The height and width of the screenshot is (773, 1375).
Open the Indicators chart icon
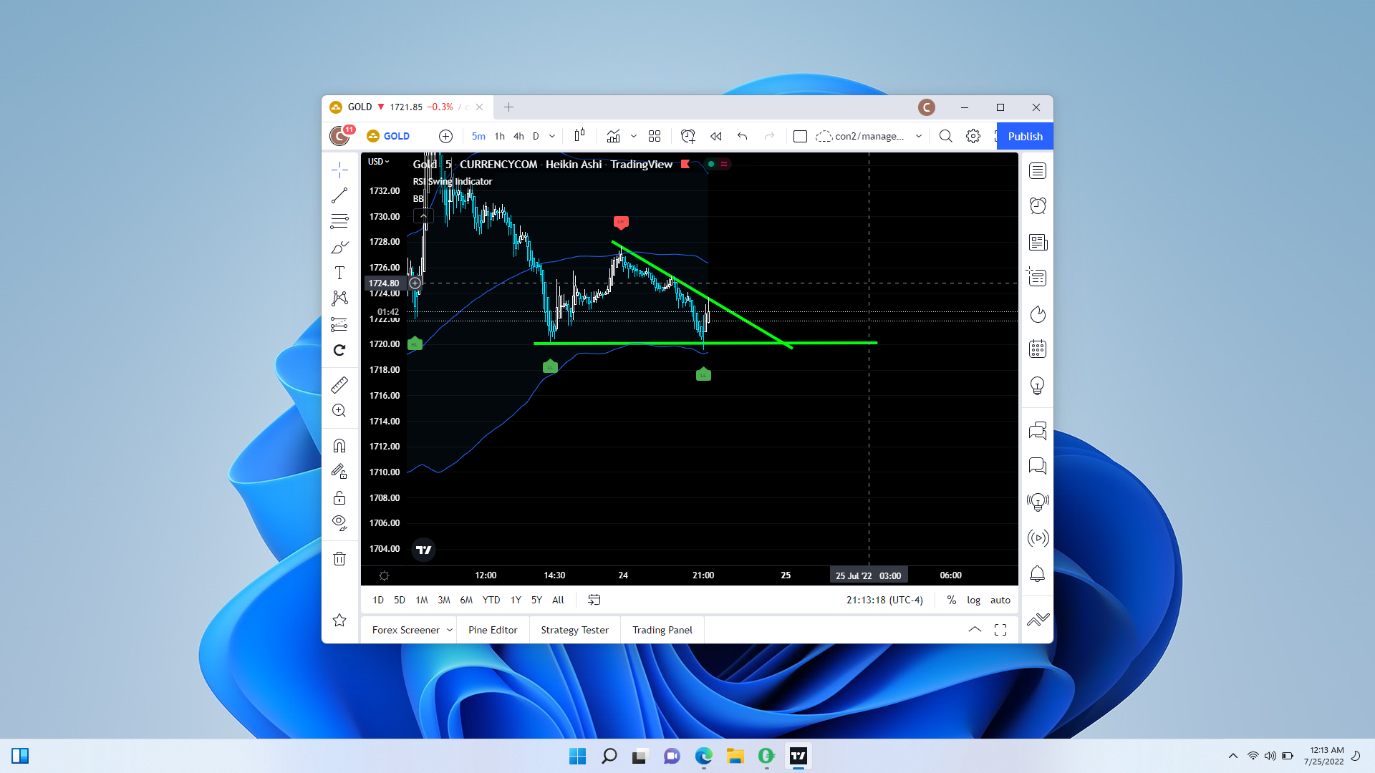[614, 136]
